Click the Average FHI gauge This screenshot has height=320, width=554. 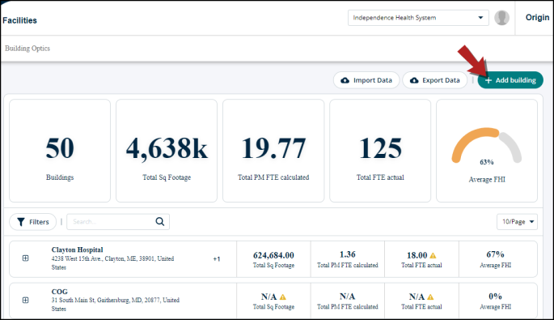coord(487,146)
